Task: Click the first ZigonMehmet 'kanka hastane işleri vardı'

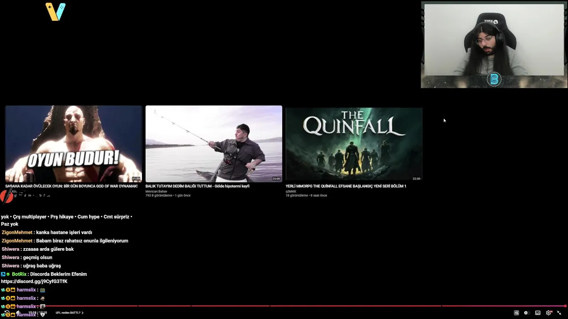Action: pos(47,233)
